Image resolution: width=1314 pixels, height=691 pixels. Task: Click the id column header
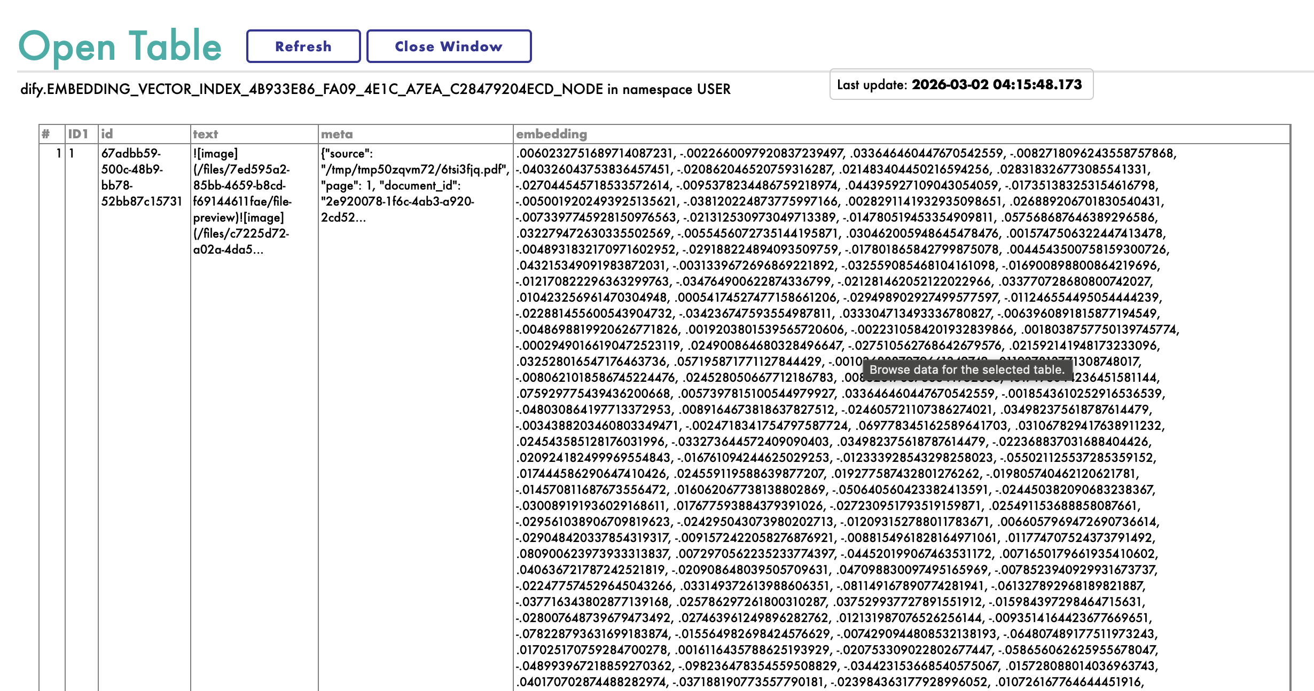[107, 134]
